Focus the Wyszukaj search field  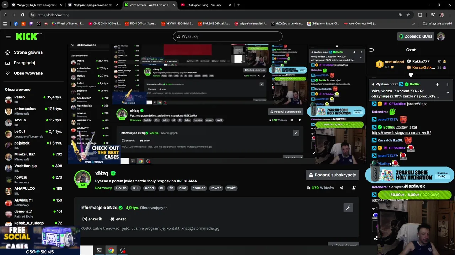point(227,36)
